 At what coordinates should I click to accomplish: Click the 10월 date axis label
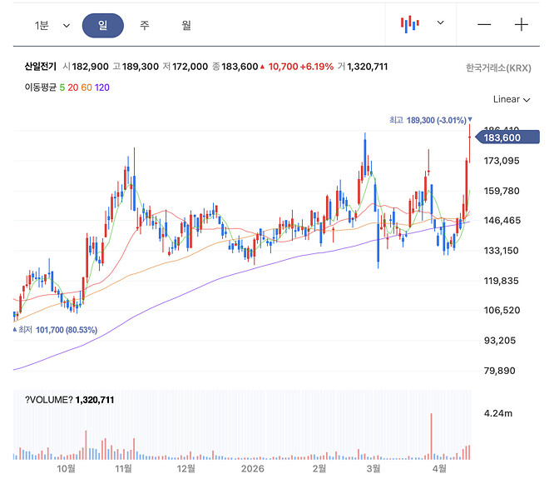coord(67,469)
